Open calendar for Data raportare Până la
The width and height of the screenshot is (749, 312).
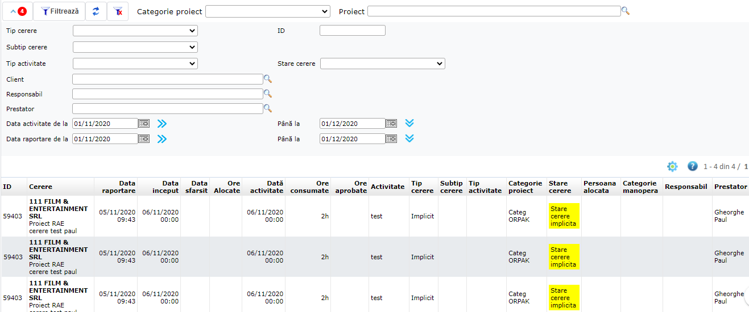pyautogui.click(x=391, y=138)
